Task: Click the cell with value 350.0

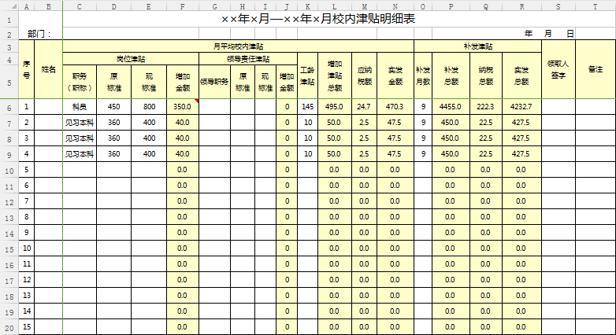Action: [182, 106]
